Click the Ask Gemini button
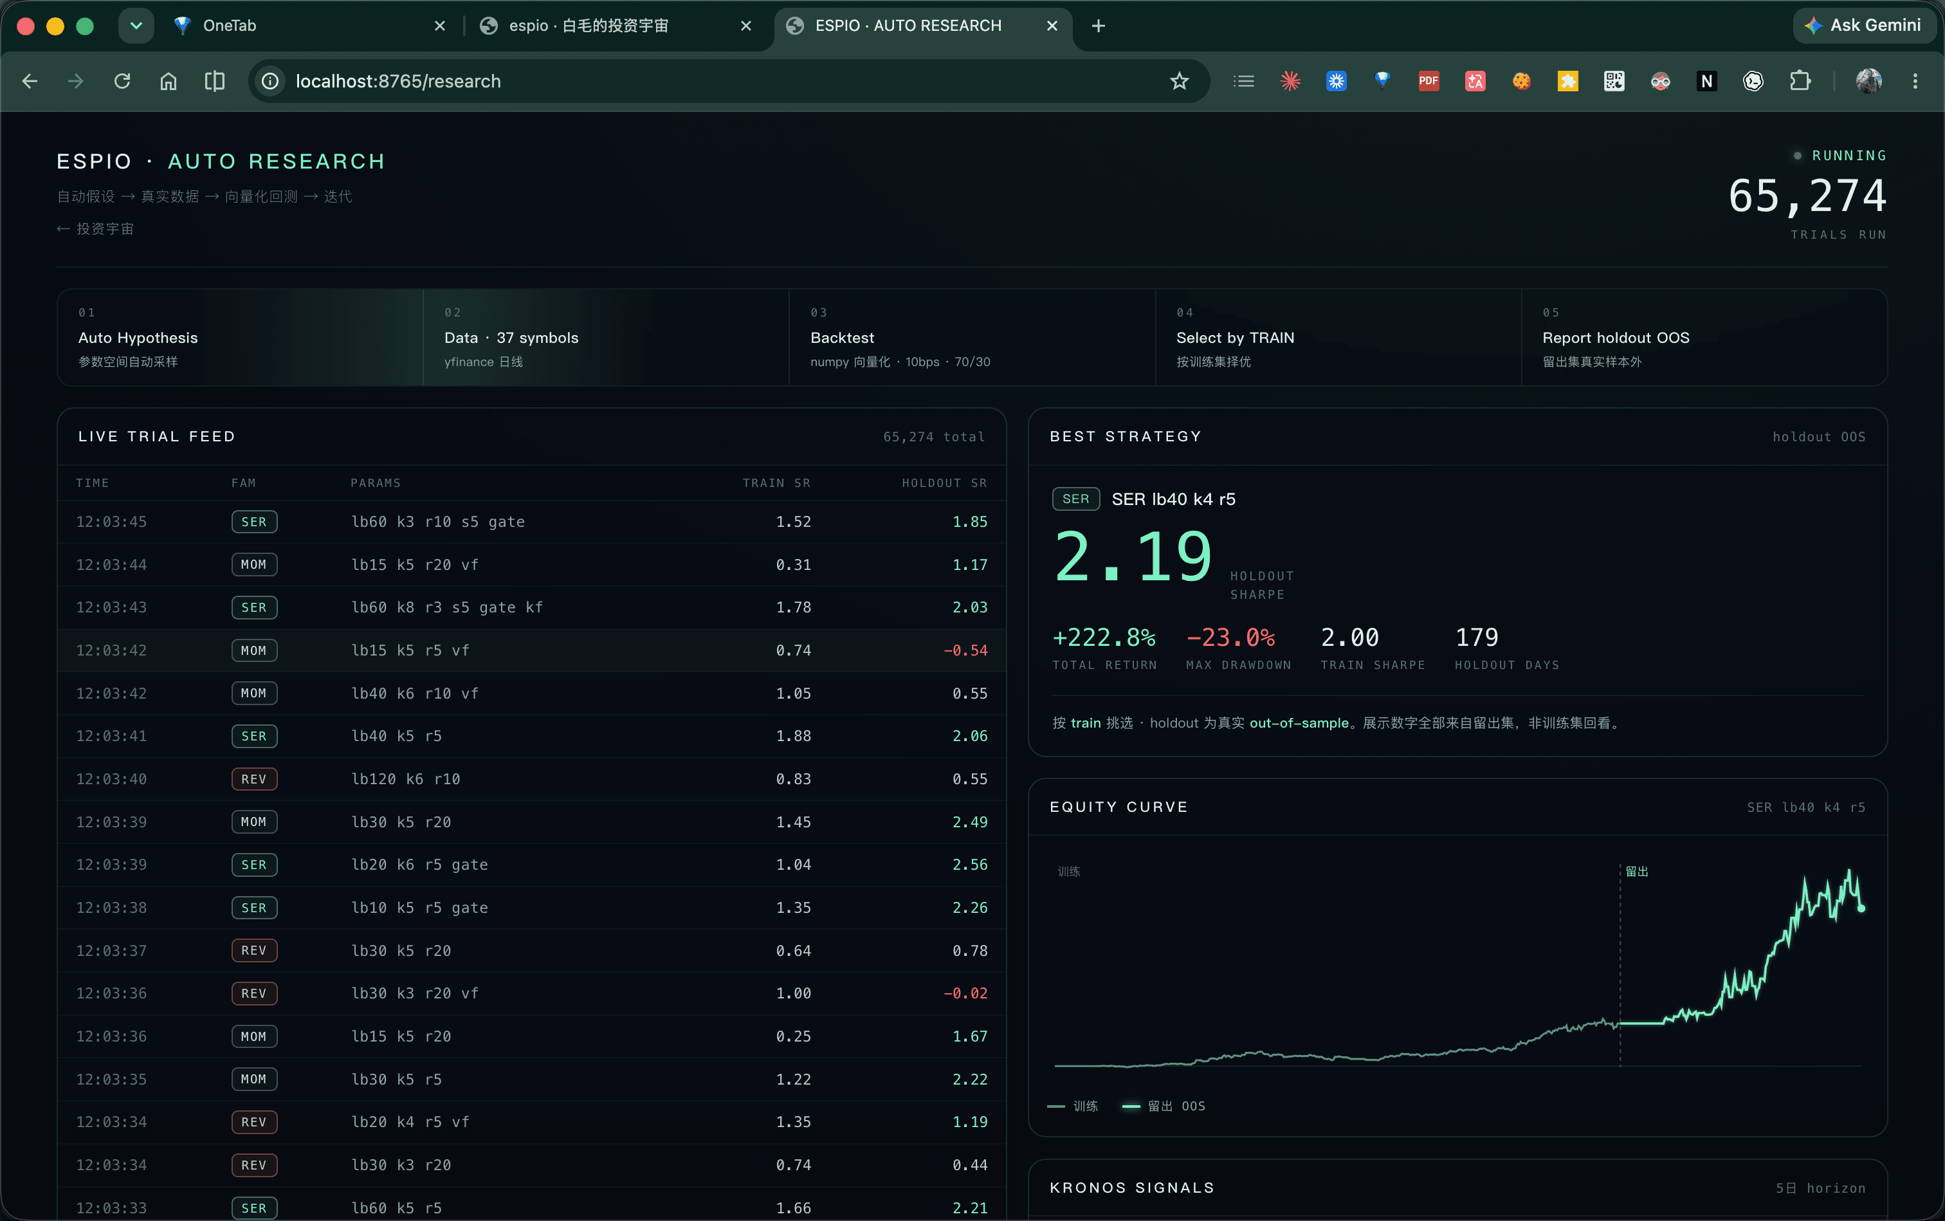This screenshot has width=1945, height=1221. click(1865, 25)
